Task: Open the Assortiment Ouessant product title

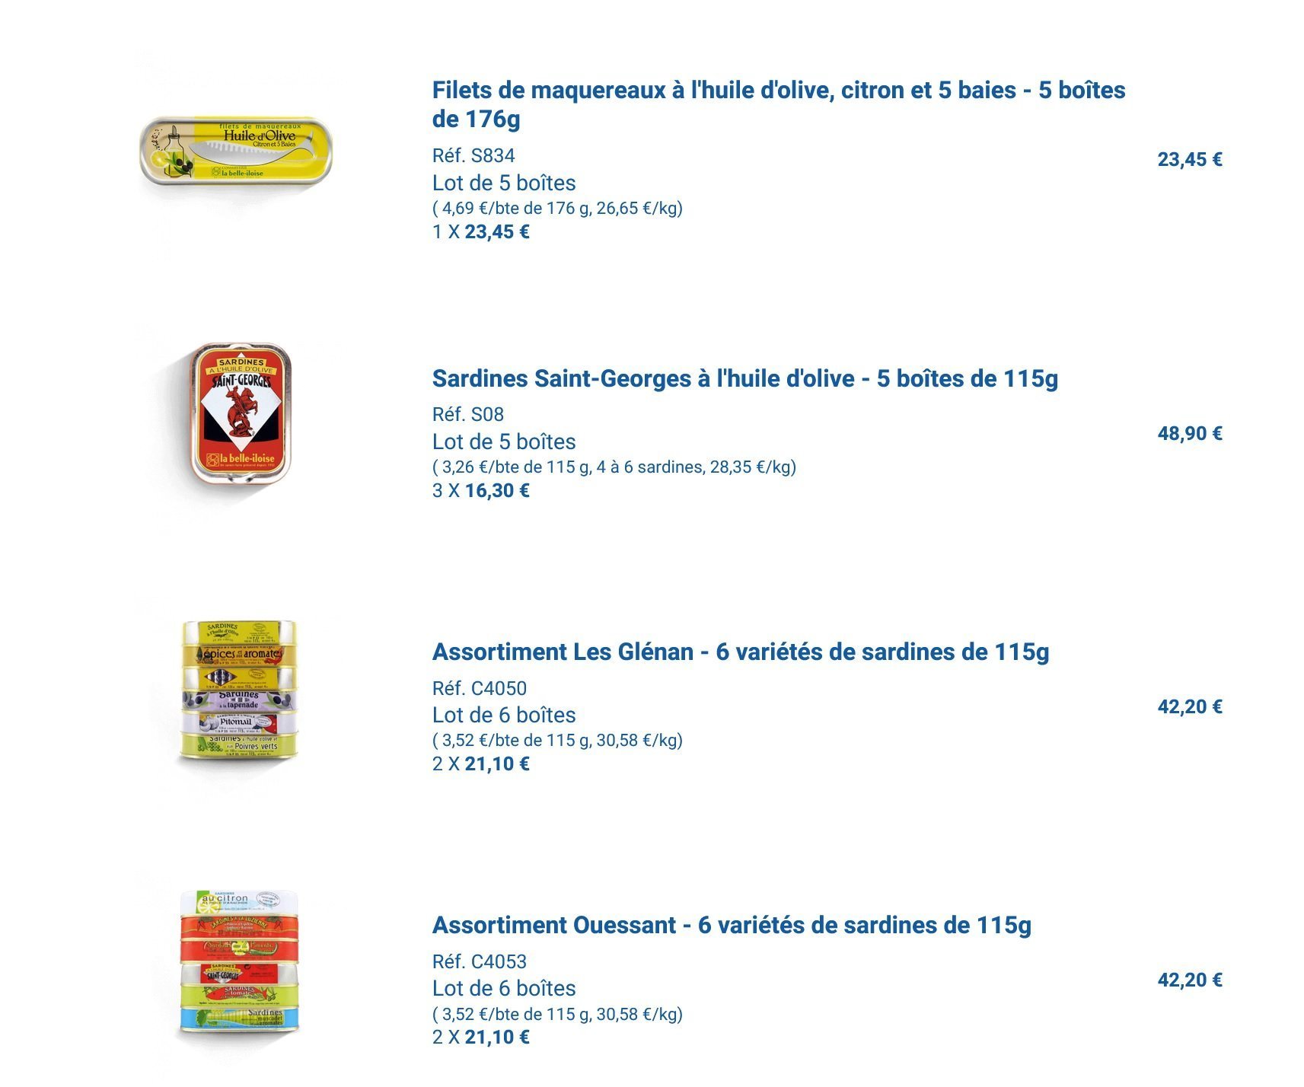Action: 732,925
